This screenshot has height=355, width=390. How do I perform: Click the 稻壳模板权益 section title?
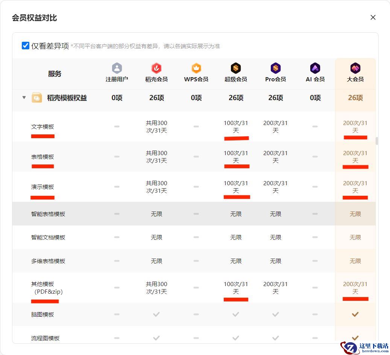pyautogui.click(x=67, y=98)
